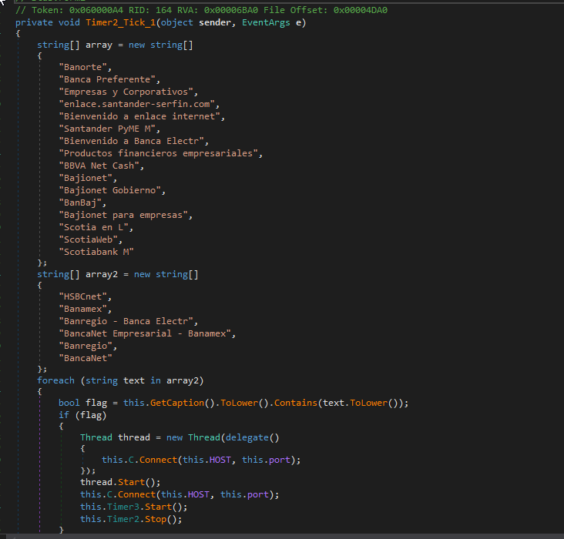
Task: Click the Stop method call
Action: pyautogui.click(x=156, y=519)
